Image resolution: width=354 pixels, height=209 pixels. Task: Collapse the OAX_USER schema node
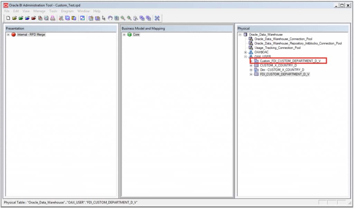[245, 57]
